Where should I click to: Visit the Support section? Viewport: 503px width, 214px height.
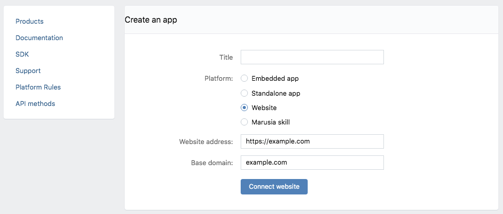(x=28, y=71)
